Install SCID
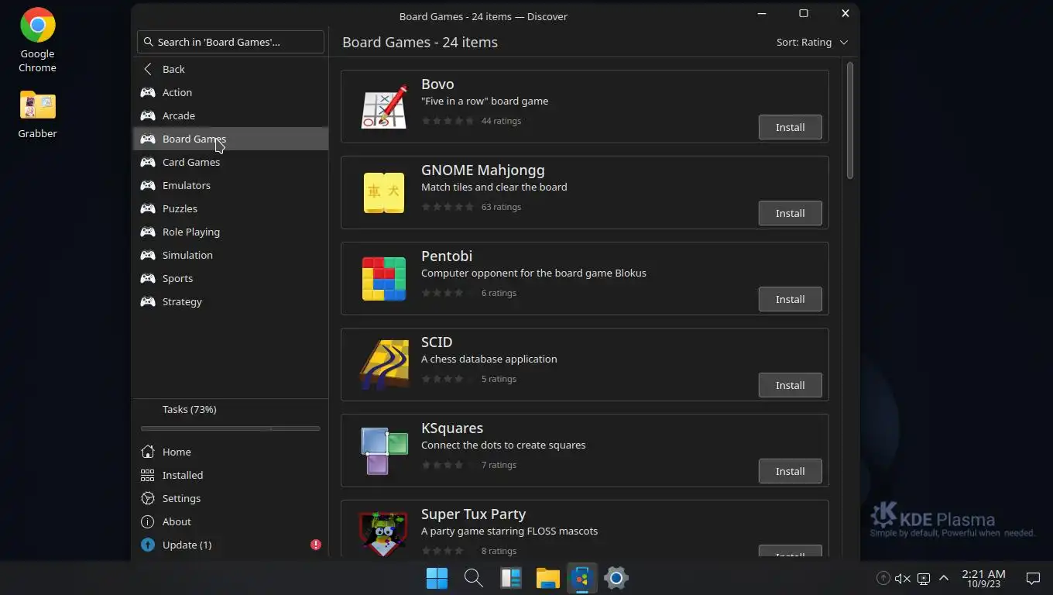The height and width of the screenshot is (595, 1053). 790,385
